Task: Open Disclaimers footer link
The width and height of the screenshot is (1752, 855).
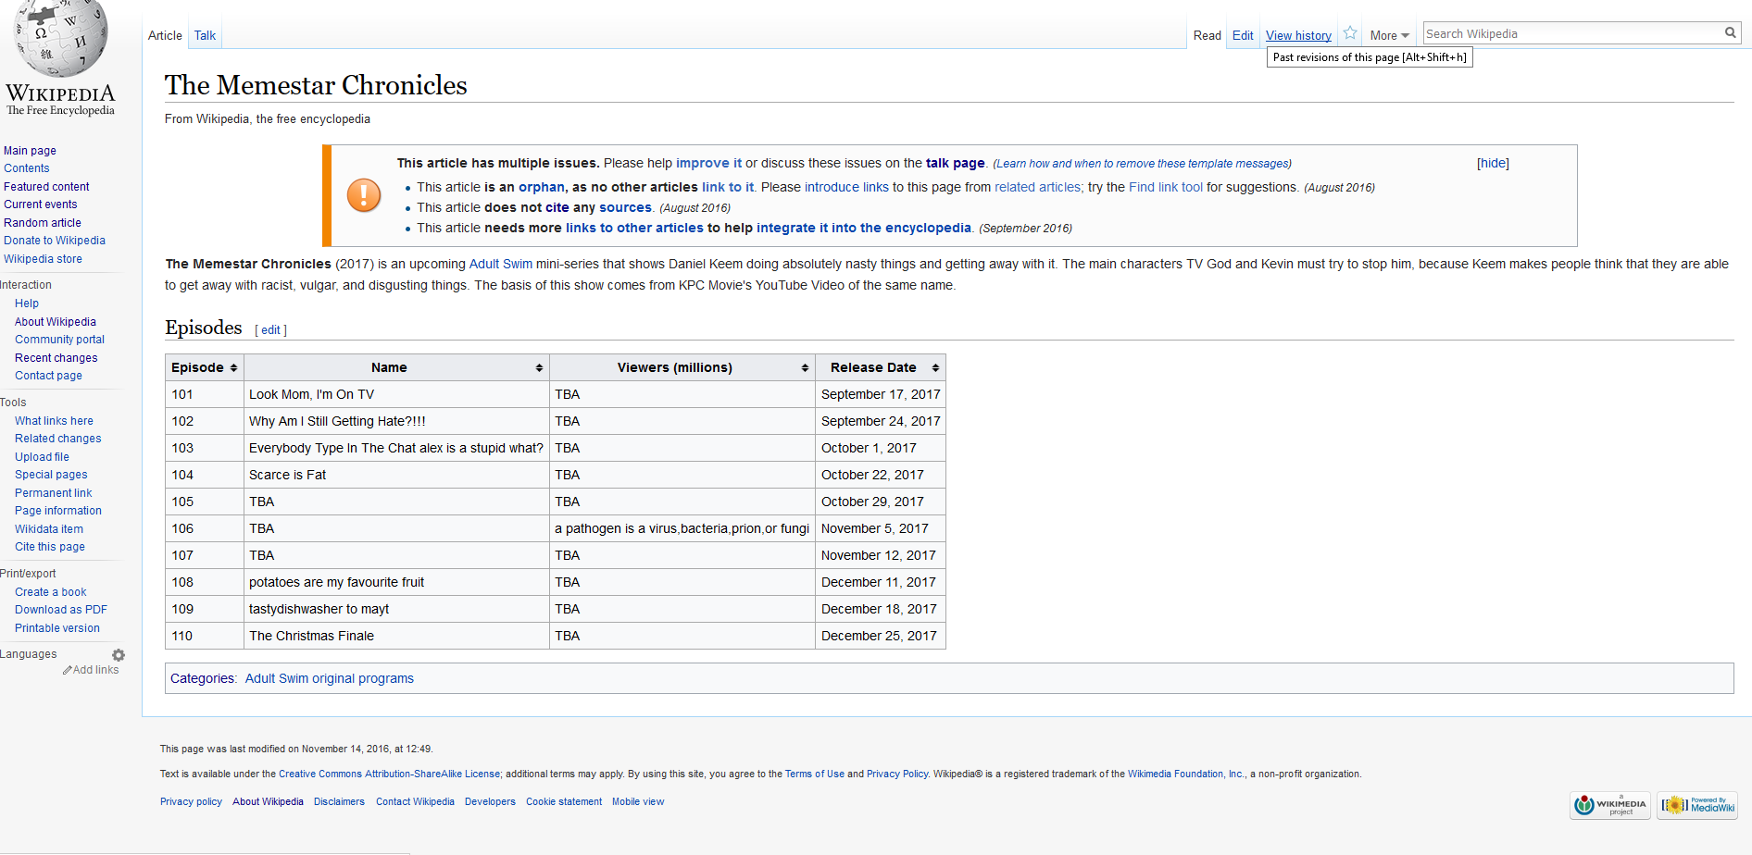Action: point(339,801)
